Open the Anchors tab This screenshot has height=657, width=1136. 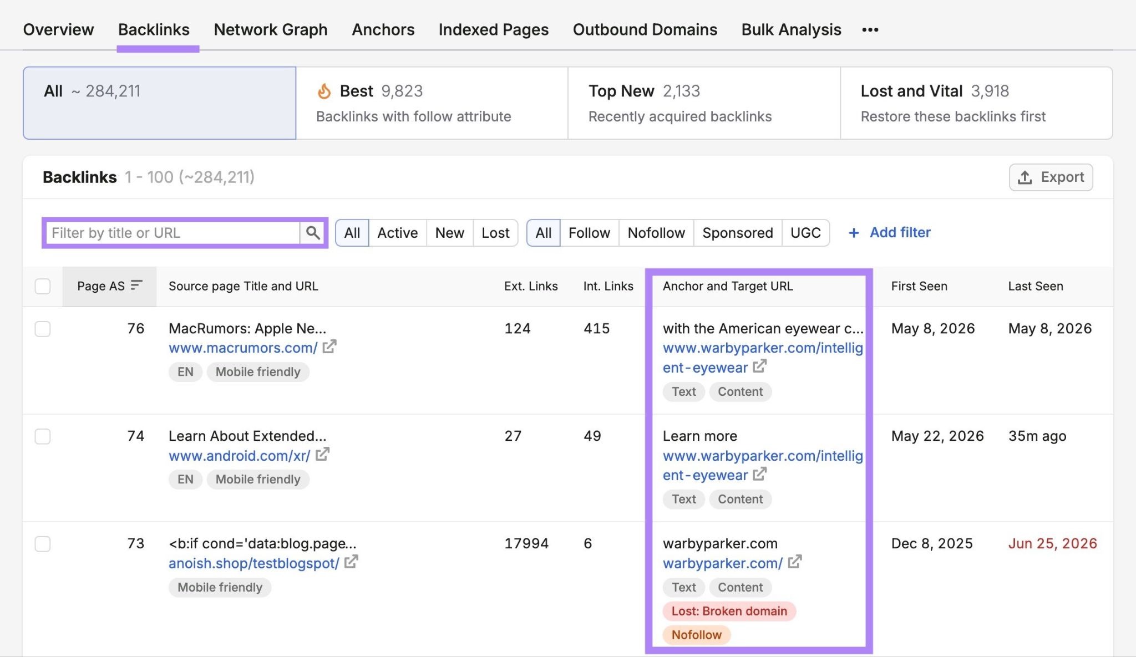(x=383, y=29)
